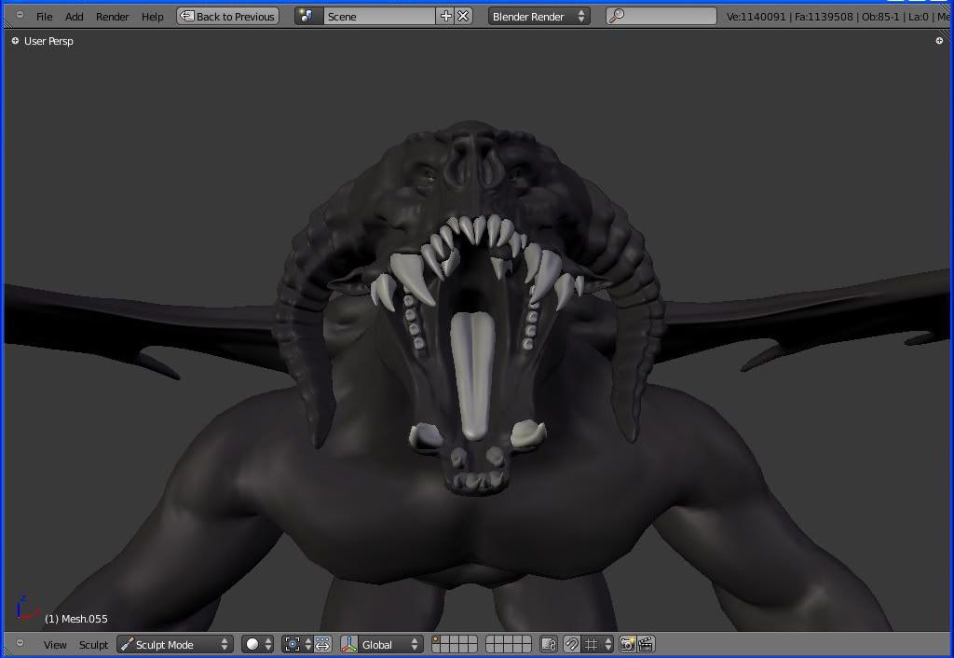Image resolution: width=954 pixels, height=658 pixels.
Task: Click the manipulate center points icon
Action: 321,644
